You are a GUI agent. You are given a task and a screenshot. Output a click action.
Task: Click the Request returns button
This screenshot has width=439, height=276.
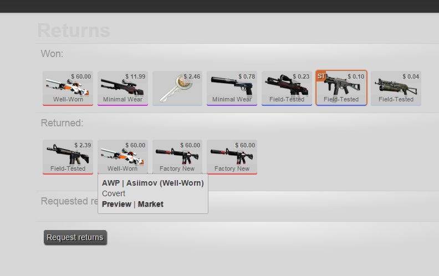[x=75, y=237]
